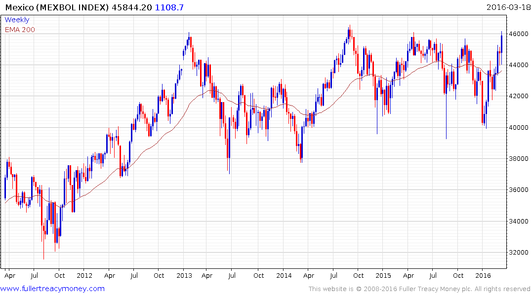This screenshot has height=296, width=531.
Task: Click the 'EMA 200' legend label
Action: click(20, 30)
